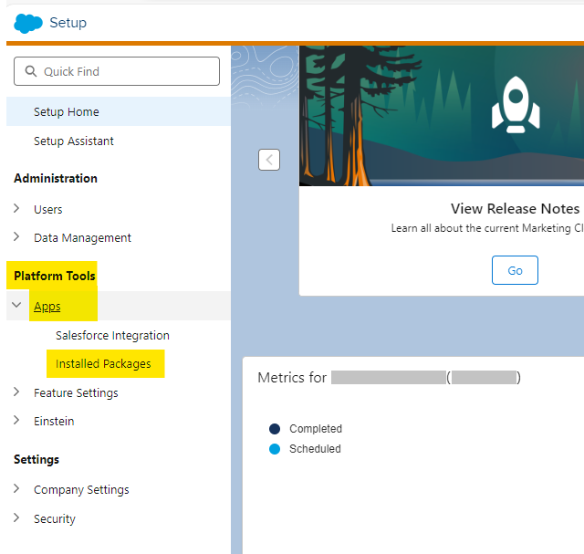Screen dimensions: 584x554
Task: Click the Scheduled legend color dot
Action: click(275, 449)
